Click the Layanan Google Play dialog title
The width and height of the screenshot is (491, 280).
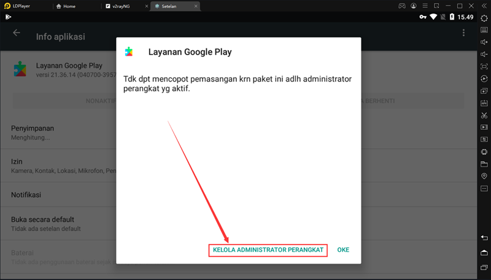click(x=190, y=52)
